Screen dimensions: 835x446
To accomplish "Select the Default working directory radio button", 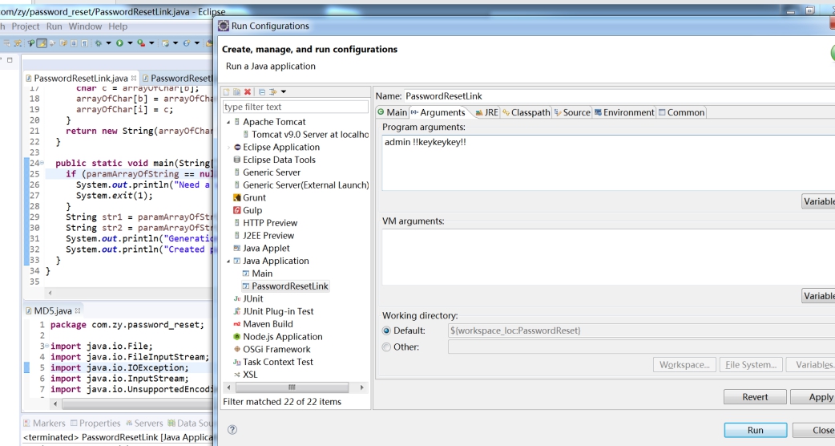I will click(x=386, y=331).
